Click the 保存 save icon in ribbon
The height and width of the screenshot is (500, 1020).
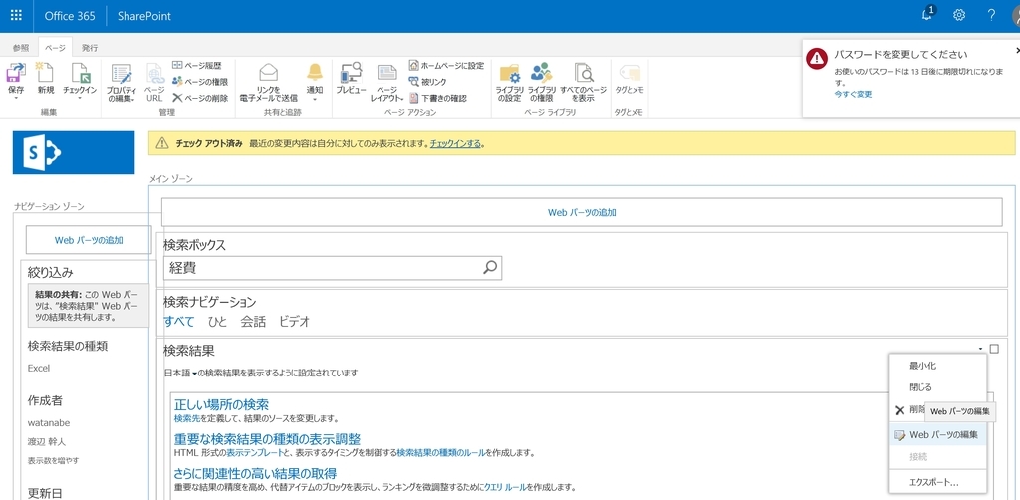16,74
